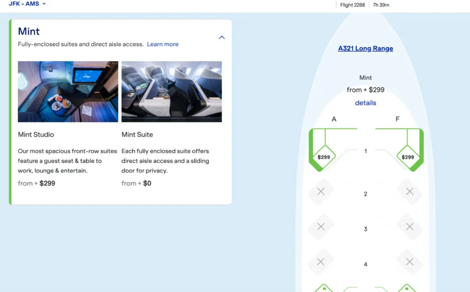Open Mint details link
470x292 pixels.
(365, 103)
